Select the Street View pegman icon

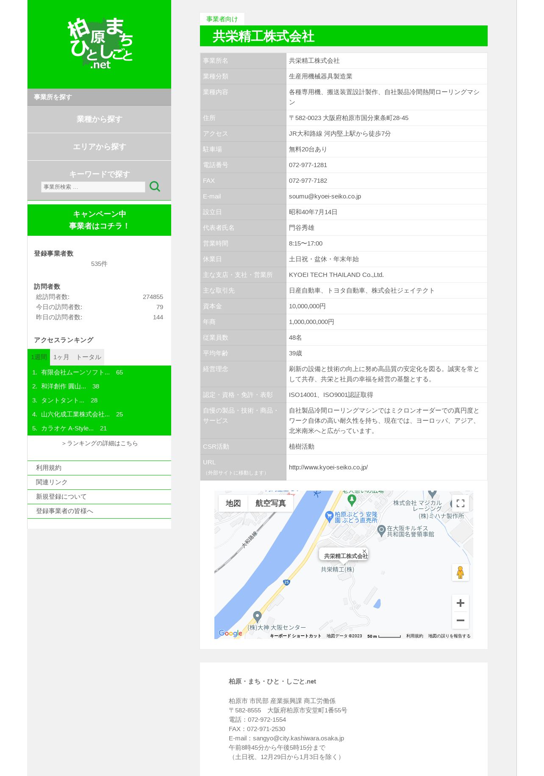point(460,572)
